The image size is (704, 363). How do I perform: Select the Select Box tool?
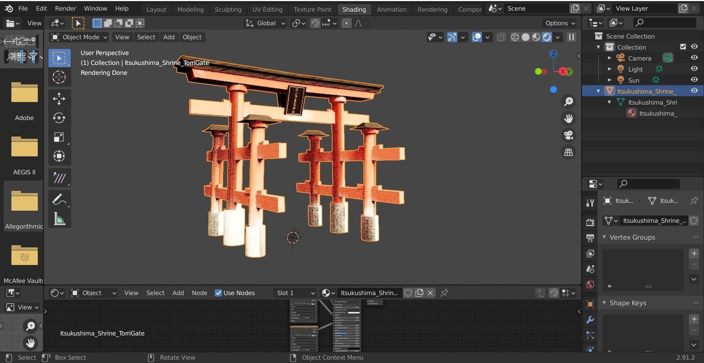pos(59,58)
